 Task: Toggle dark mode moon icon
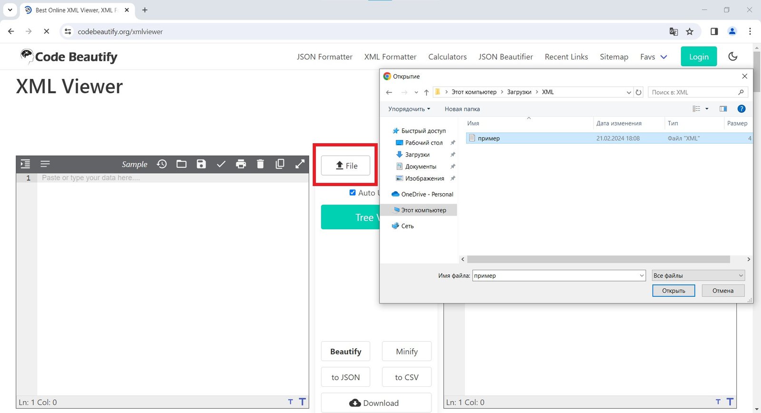pos(733,56)
